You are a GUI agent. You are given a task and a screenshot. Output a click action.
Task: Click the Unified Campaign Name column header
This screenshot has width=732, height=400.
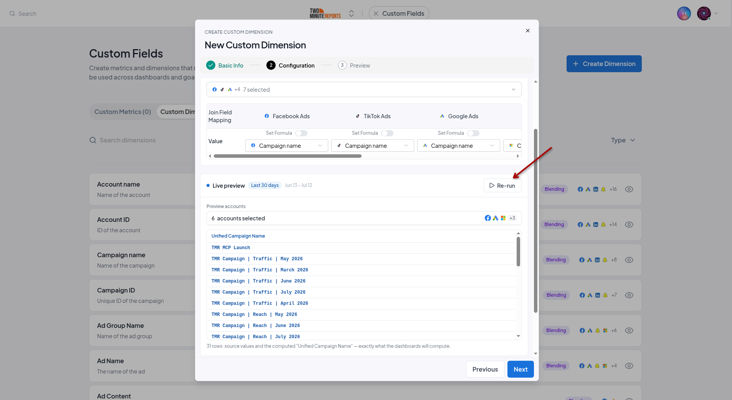(238, 236)
